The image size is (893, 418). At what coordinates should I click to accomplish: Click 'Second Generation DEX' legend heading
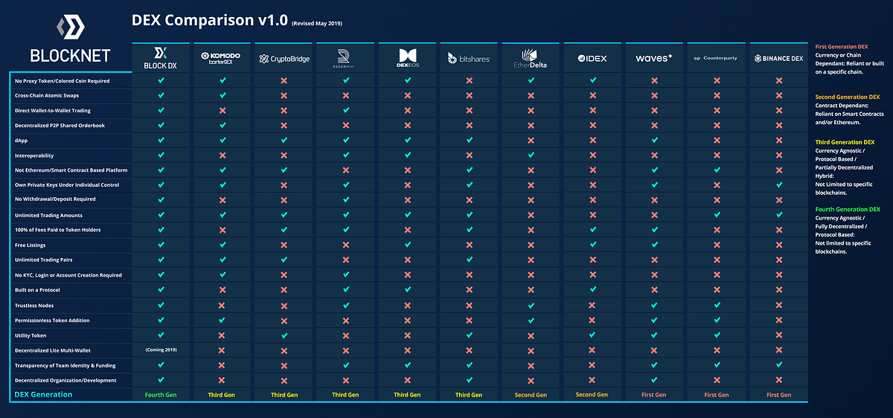click(x=848, y=97)
